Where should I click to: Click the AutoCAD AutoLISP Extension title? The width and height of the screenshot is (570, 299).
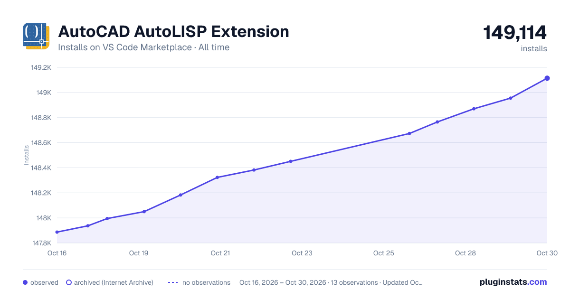[x=173, y=31]
